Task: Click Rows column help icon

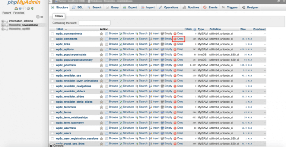Action: pyautogui.click(x=195, y=29)
